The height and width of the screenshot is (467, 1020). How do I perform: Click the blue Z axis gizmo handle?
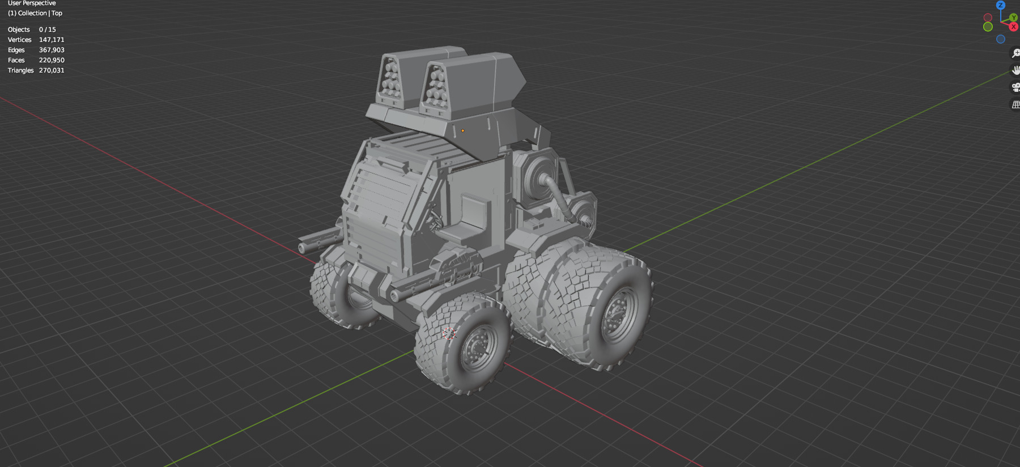(x=1001, y=5)
